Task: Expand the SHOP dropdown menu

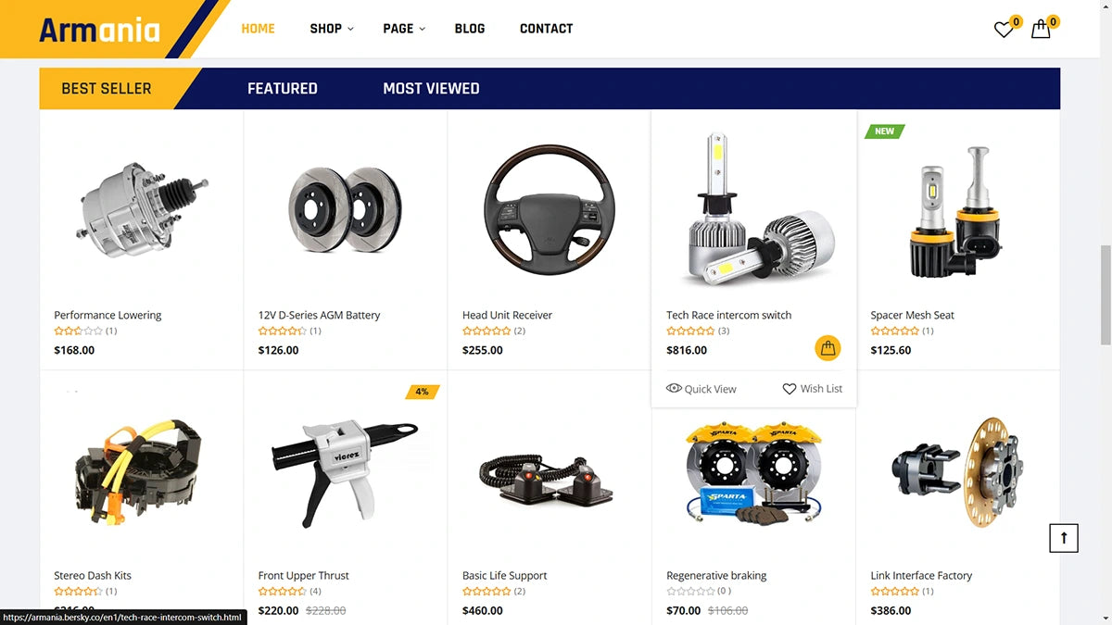Action: click(x=332, y=29)
